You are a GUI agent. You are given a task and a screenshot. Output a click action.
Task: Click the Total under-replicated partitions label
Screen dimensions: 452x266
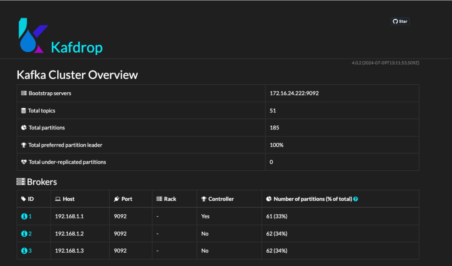click(67, 162)
